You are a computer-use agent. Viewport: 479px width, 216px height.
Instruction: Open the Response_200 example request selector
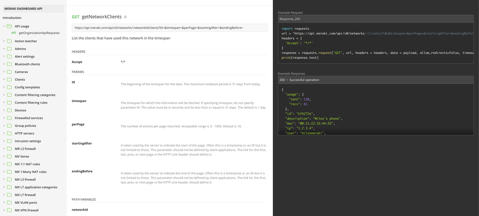pos(376,19)
